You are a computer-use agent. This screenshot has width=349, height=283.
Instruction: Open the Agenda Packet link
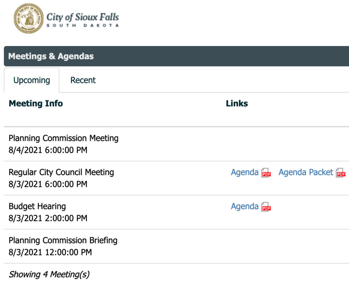click(306, 172)
